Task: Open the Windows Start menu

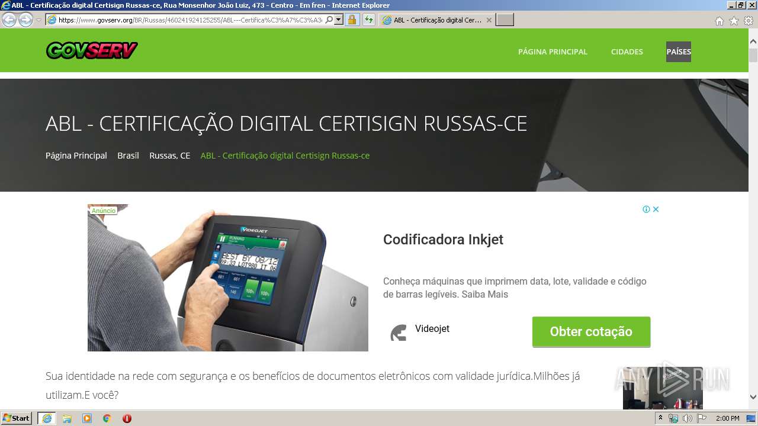Action: [16, 418]
